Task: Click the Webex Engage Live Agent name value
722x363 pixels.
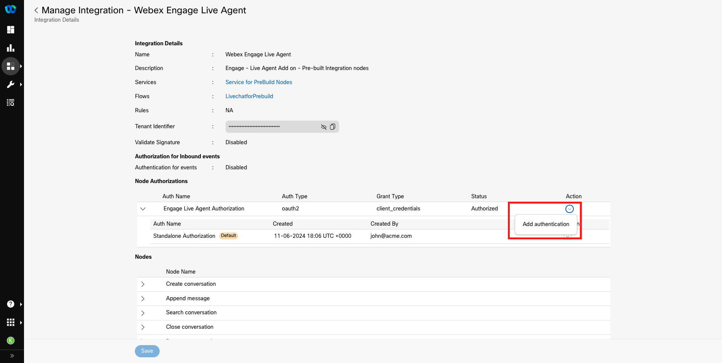Action: point(258,54)
